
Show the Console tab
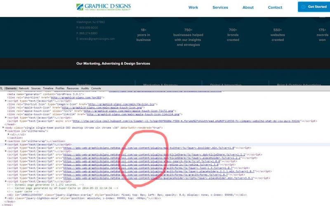[x=96, y=88]
